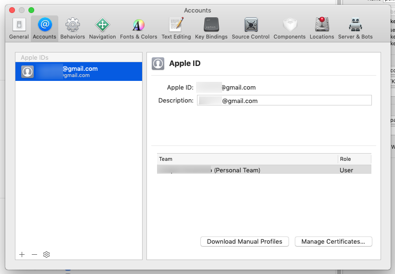Image resolution: width=395 pixels, height=274 pixels.
Task: Open Text Editing preferences
Action: 176,29
